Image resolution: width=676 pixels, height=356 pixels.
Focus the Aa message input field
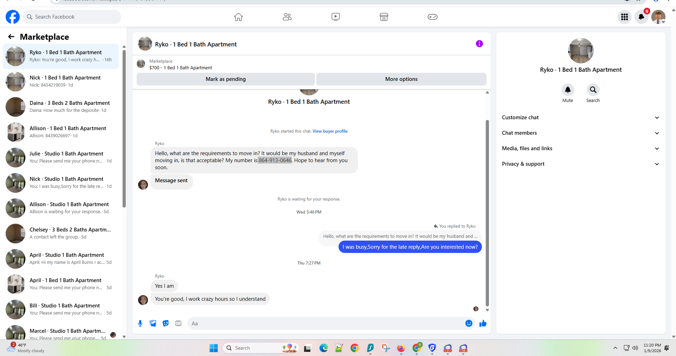[x=326, y=323]
